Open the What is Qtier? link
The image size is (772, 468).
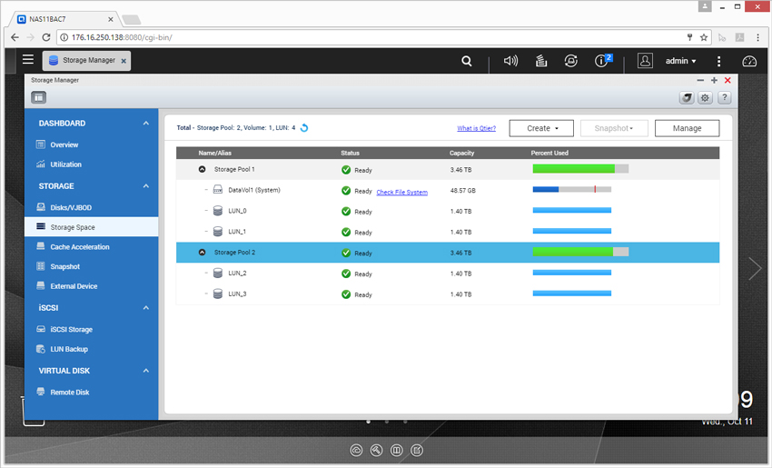pos(476,128)
